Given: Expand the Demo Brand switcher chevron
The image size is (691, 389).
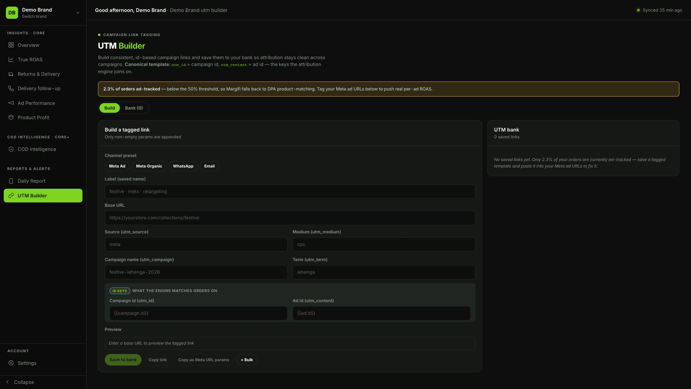Looking at the screenshot, I should [78, 13].
